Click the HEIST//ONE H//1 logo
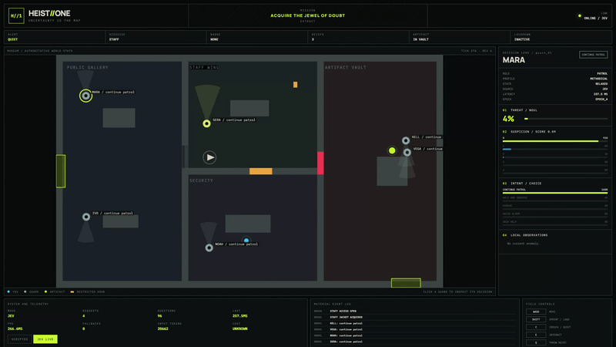 pyautogui.click(x=16, y=16)
